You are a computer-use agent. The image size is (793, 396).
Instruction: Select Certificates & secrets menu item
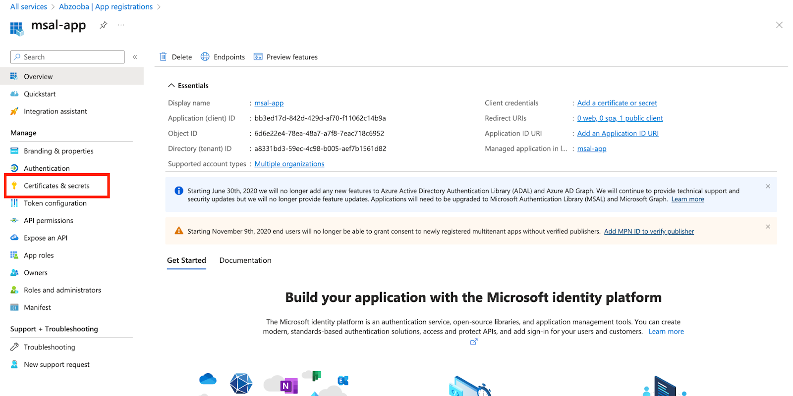[x=57, y=186]
